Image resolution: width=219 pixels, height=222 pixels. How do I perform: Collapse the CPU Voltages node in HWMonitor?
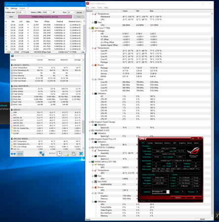tap(93, 31)
